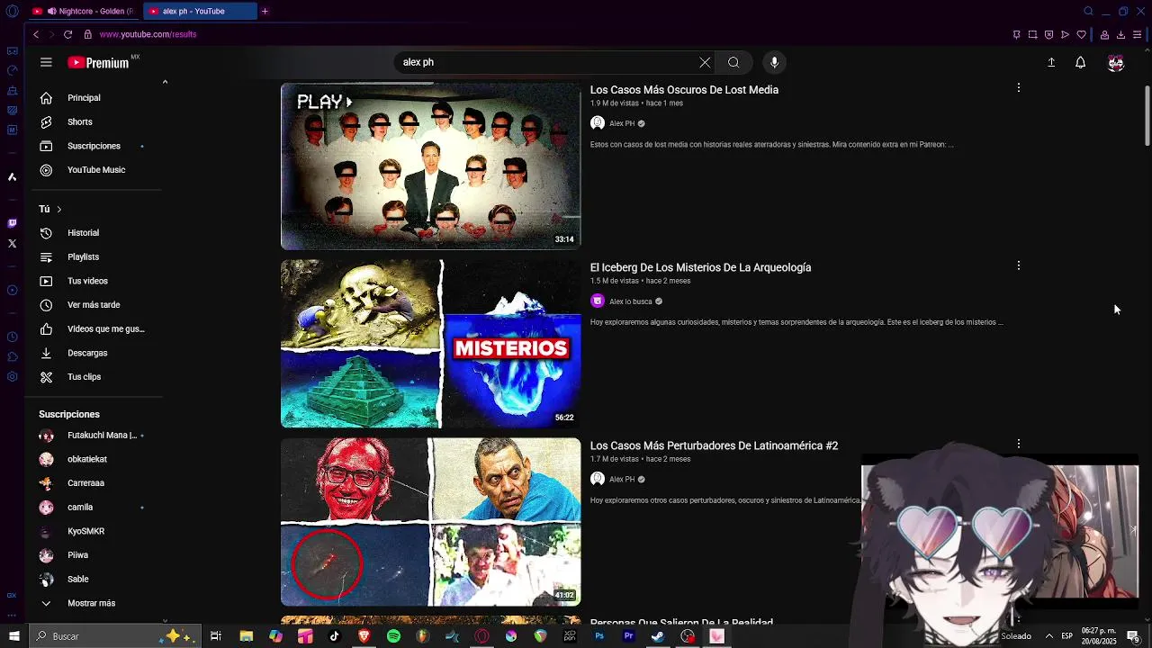Switch to the Nightcore - Golden tab

(x=83, y=11)
